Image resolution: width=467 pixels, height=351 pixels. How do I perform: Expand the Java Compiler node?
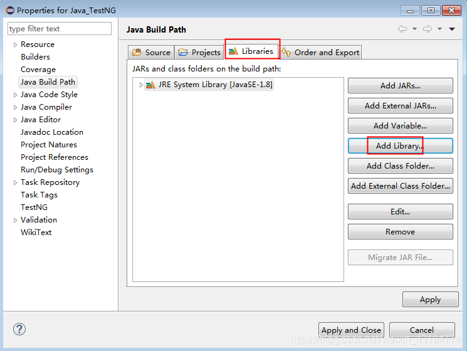15,107
